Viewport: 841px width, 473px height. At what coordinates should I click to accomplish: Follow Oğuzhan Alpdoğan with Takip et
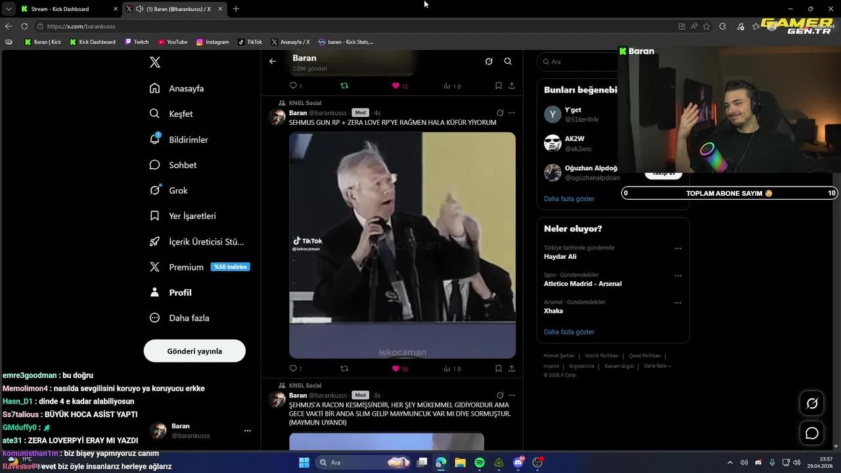tap(664, 174)
